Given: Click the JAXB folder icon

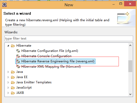Looking at the screenshot, I should click(x=13, y=93).
